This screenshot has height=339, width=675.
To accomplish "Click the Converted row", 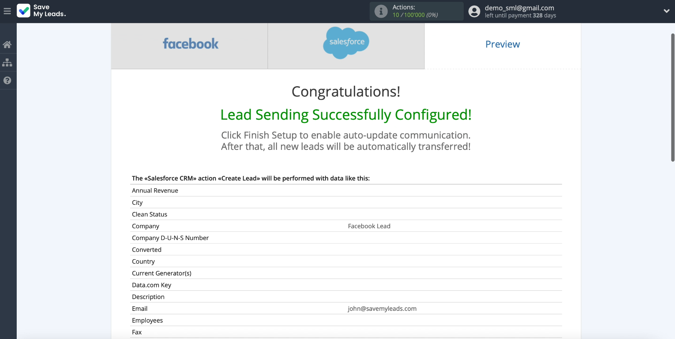I will (x=346, y=249).
